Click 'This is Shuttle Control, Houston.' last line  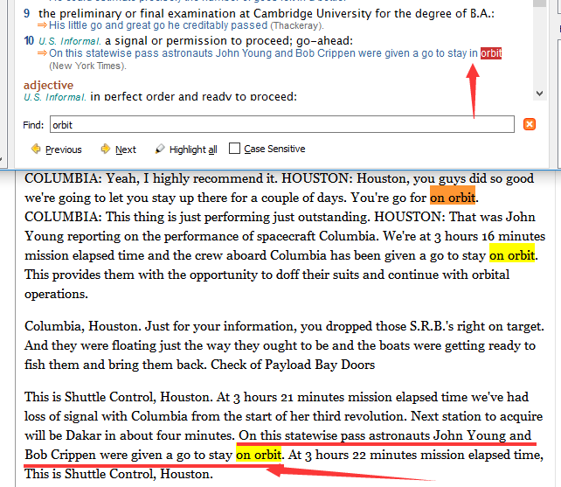[119, 474]
